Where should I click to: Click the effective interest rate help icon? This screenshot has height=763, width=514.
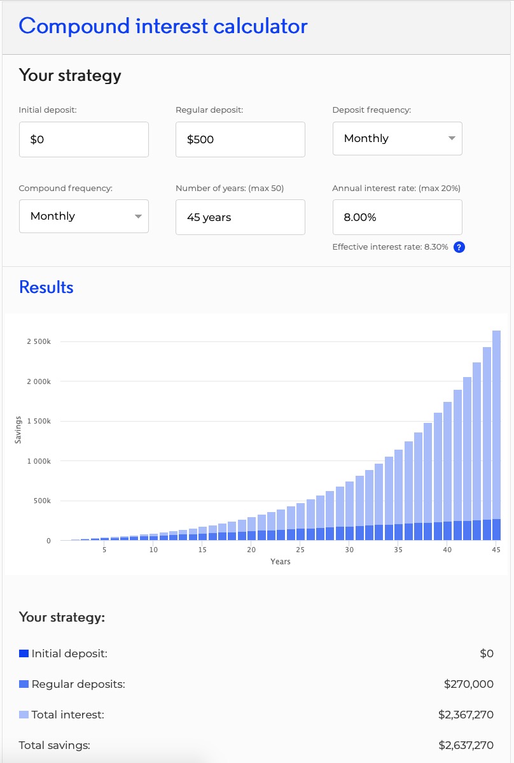tap(459, 247)
